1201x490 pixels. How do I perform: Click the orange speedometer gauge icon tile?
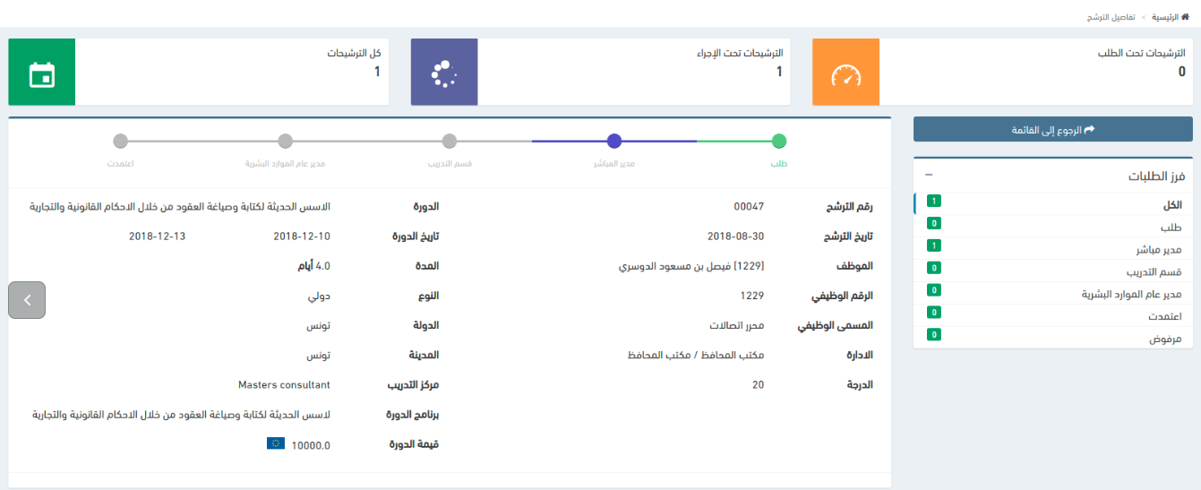(x=845, y=73)
